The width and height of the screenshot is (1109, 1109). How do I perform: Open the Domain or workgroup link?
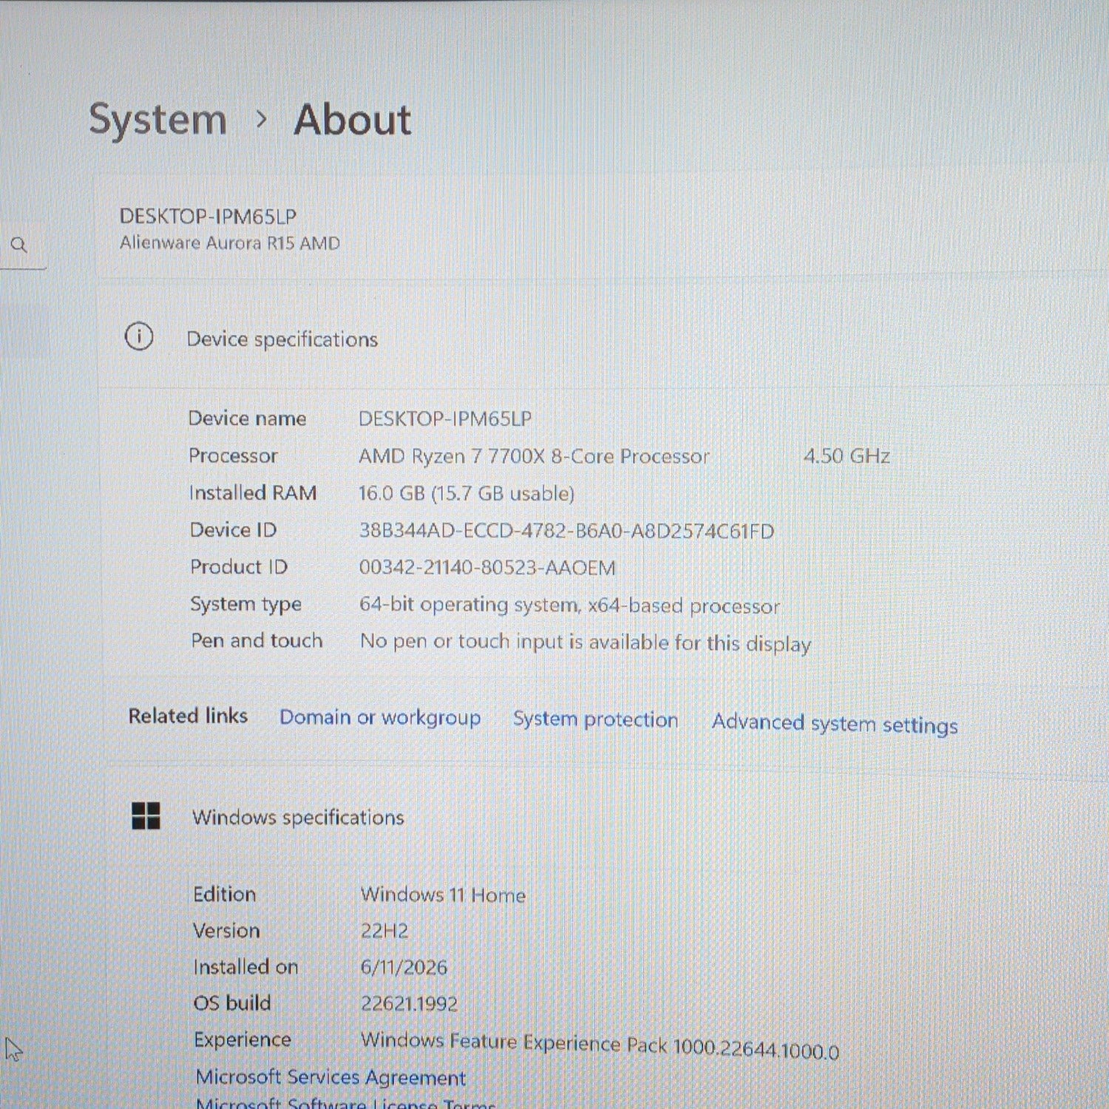point(380,717)
